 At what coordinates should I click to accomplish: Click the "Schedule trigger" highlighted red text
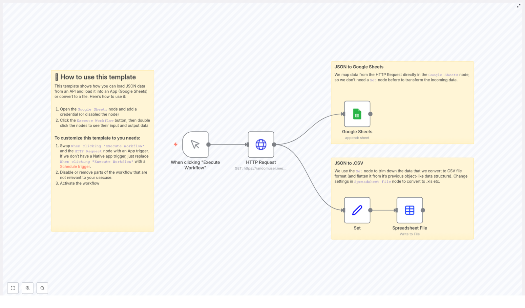[x=74, y=166]
